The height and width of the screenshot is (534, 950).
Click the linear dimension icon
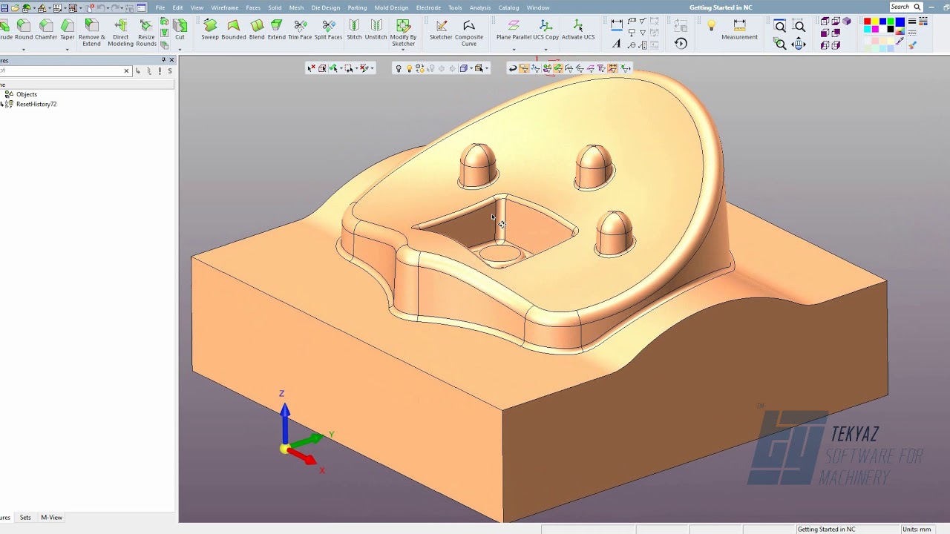click(617, 24)
